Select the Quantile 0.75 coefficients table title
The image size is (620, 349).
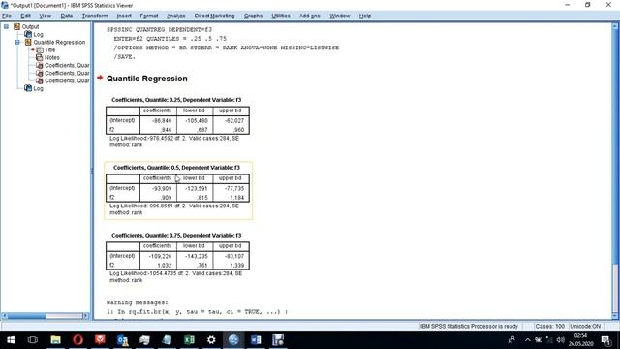click(176, 235)
